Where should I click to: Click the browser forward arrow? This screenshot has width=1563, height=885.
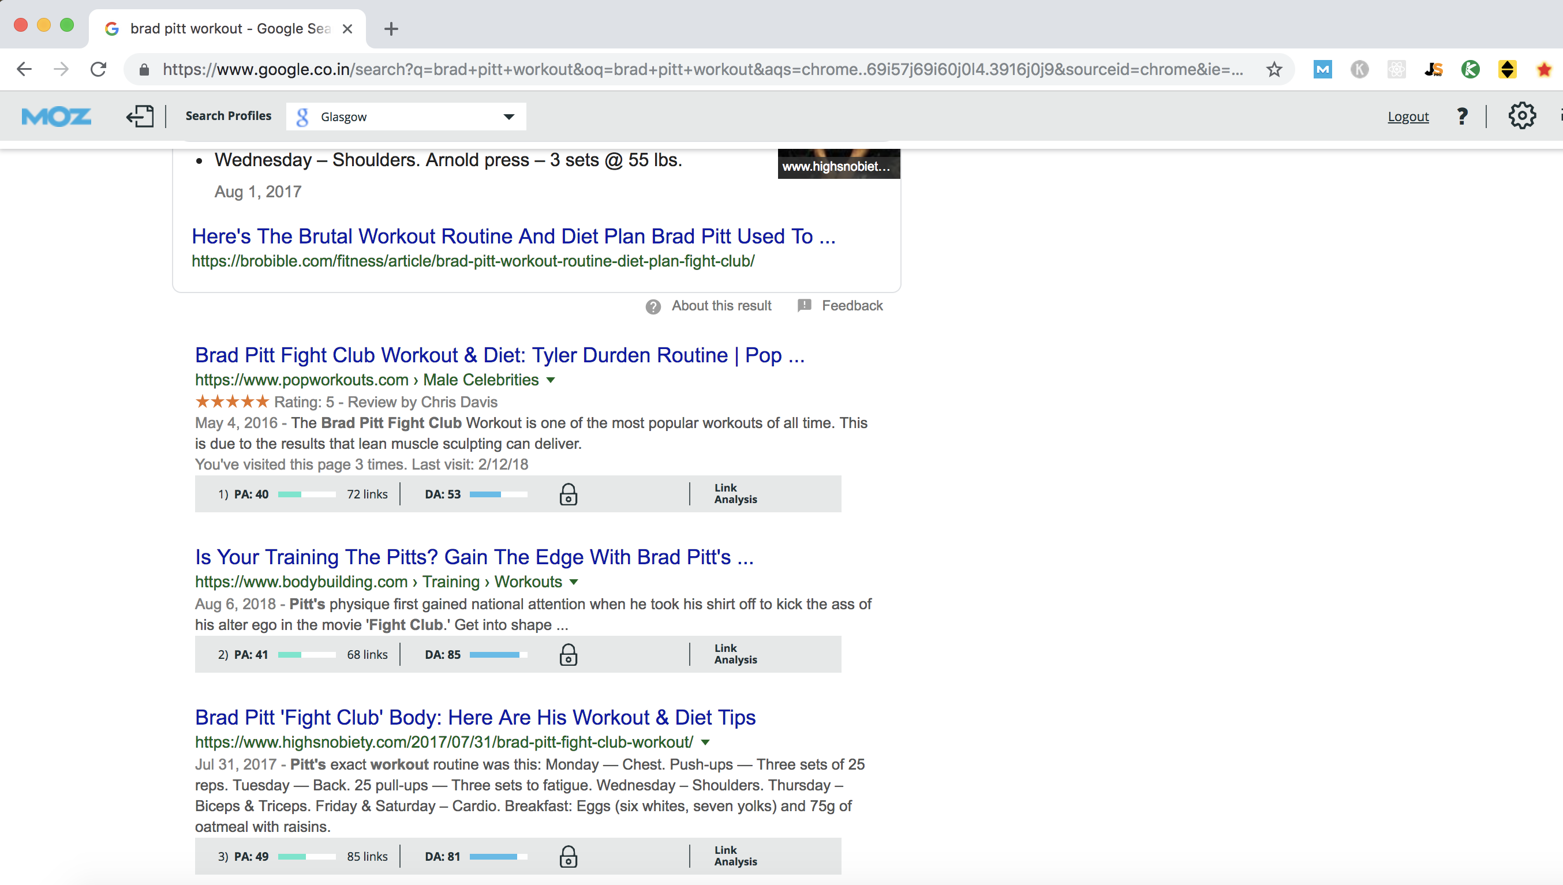click(x=61, y=69)
